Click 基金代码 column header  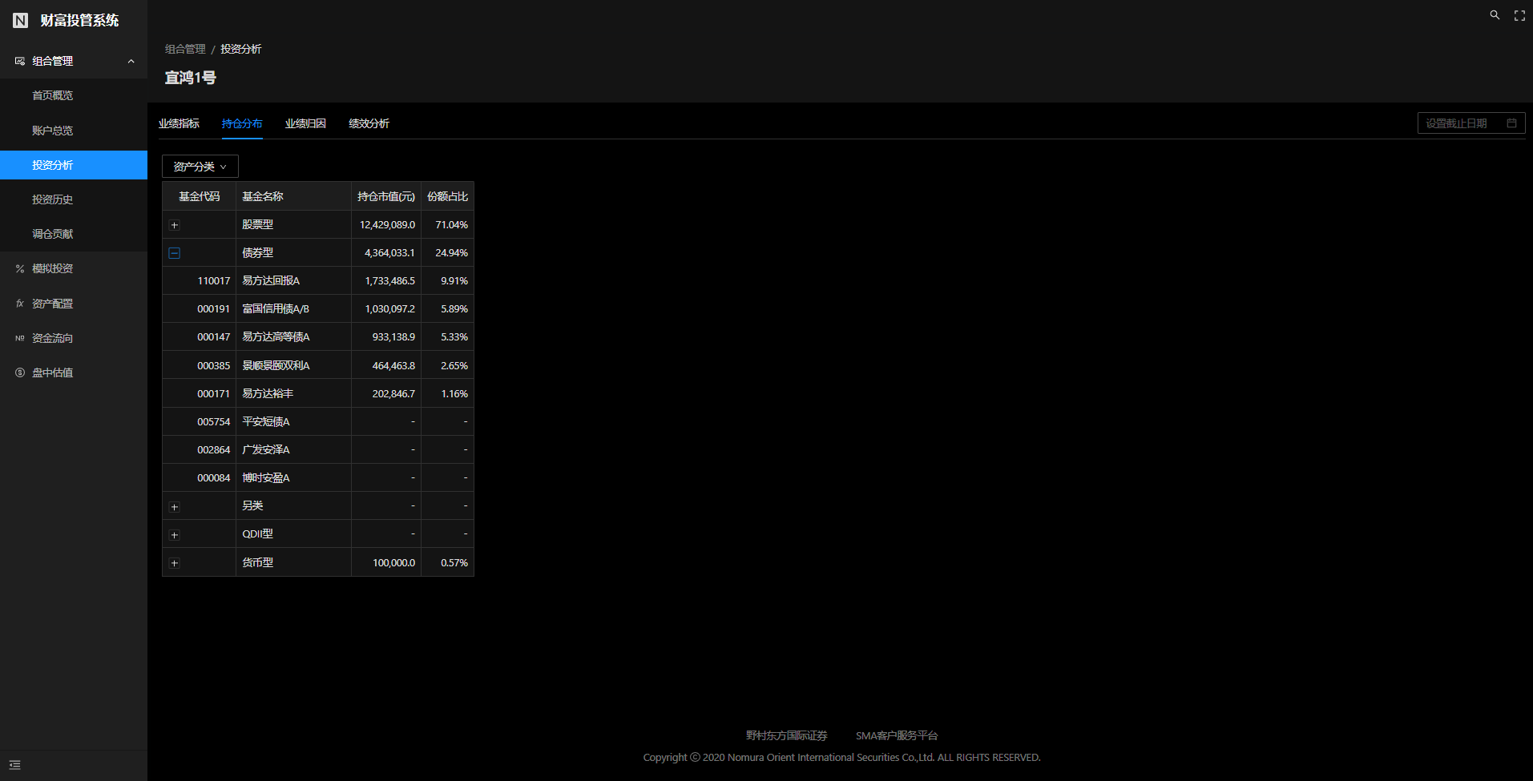pyautogui.click(x=199, y=196)
